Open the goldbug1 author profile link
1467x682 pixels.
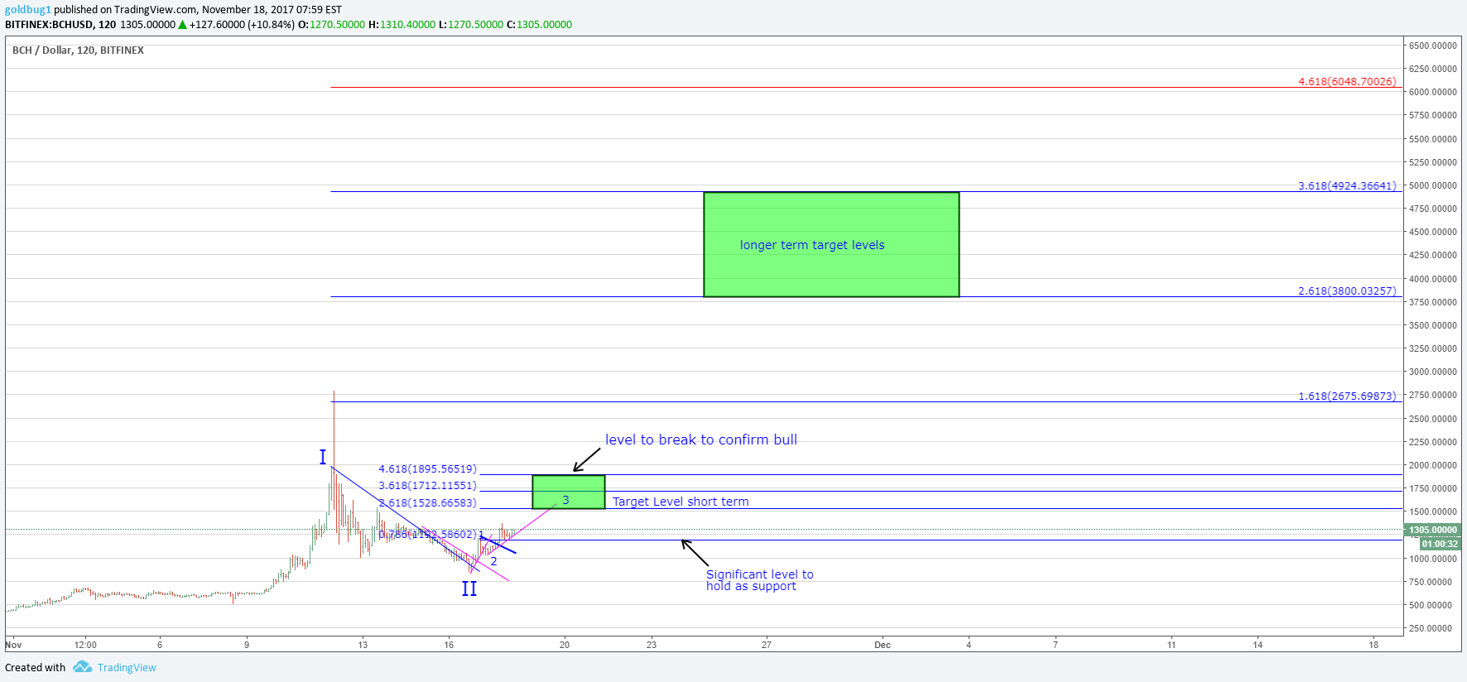pyautogui.click(x=28, y=10)
